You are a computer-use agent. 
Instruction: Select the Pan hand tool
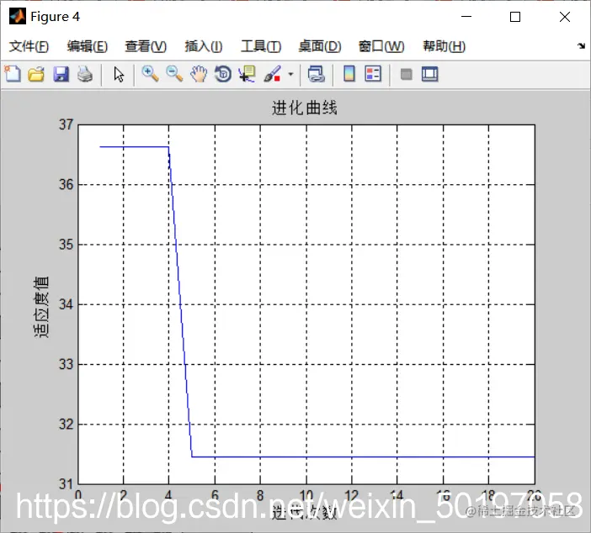click(199, 74)
